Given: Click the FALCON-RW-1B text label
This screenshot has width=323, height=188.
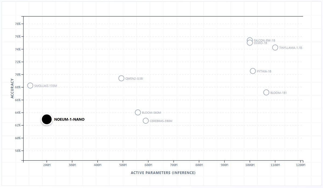Looking at the screenshot, I should click(264, 40).
